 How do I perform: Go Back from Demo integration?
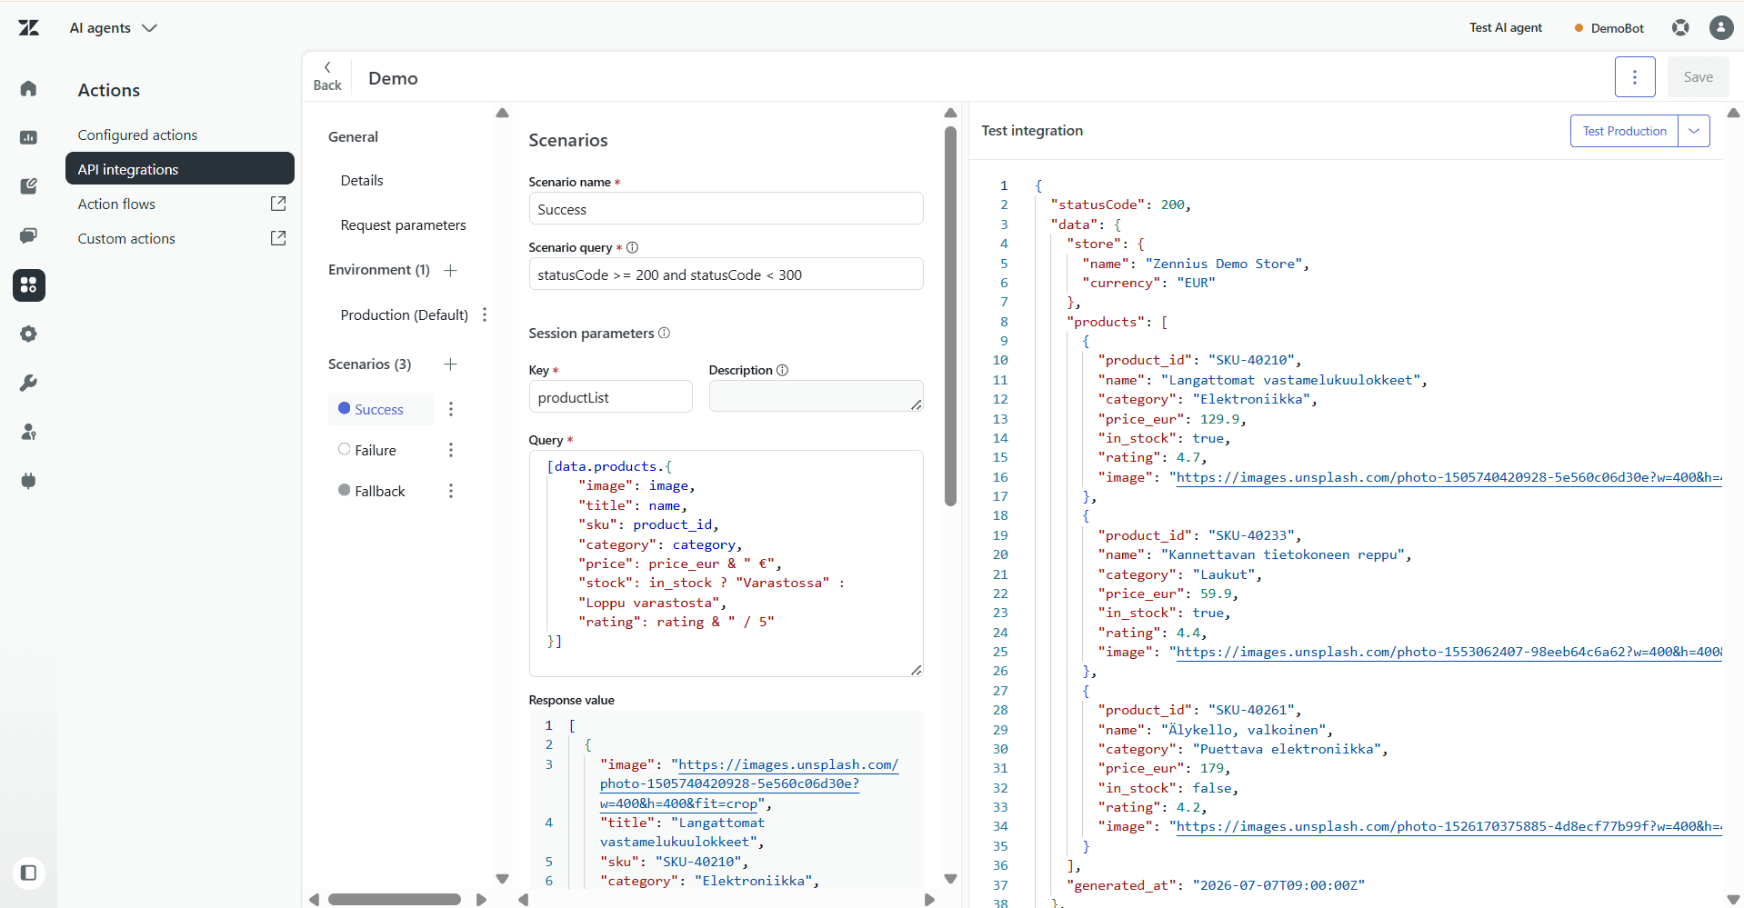coord(327,77)
